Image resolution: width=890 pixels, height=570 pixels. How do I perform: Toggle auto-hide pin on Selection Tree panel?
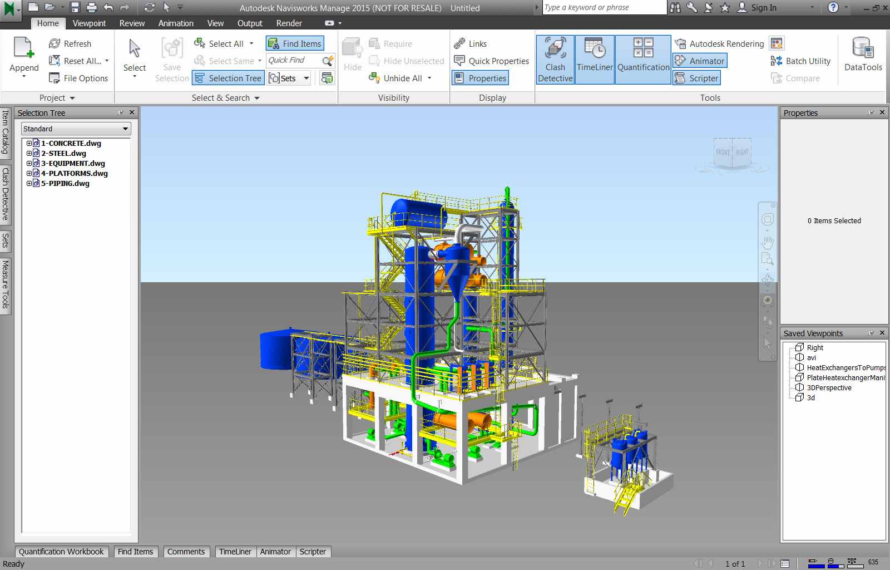(121, 112)
